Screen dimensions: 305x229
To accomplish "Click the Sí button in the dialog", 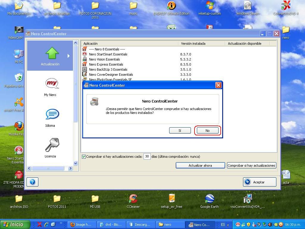I will 180,131.
